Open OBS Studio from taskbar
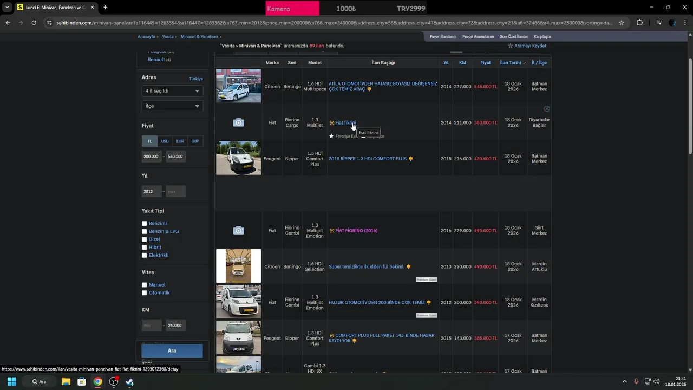The image size is (693, 390). (114, 381)
